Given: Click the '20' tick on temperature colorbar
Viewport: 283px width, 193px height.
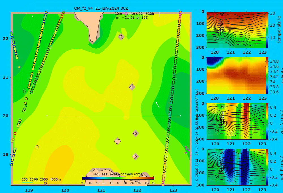Looking at the screenshot, I should click(272, 25).
